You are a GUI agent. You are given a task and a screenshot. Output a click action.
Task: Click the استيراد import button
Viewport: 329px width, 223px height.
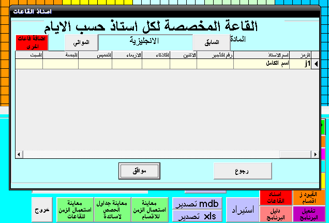pos(243,210)
